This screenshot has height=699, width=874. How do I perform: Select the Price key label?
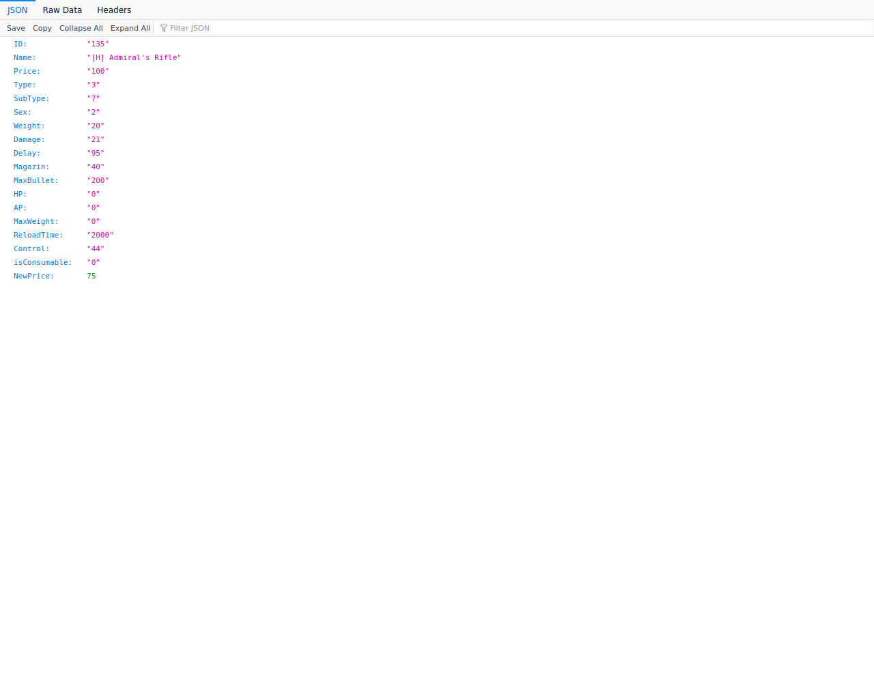coord(27,71)
